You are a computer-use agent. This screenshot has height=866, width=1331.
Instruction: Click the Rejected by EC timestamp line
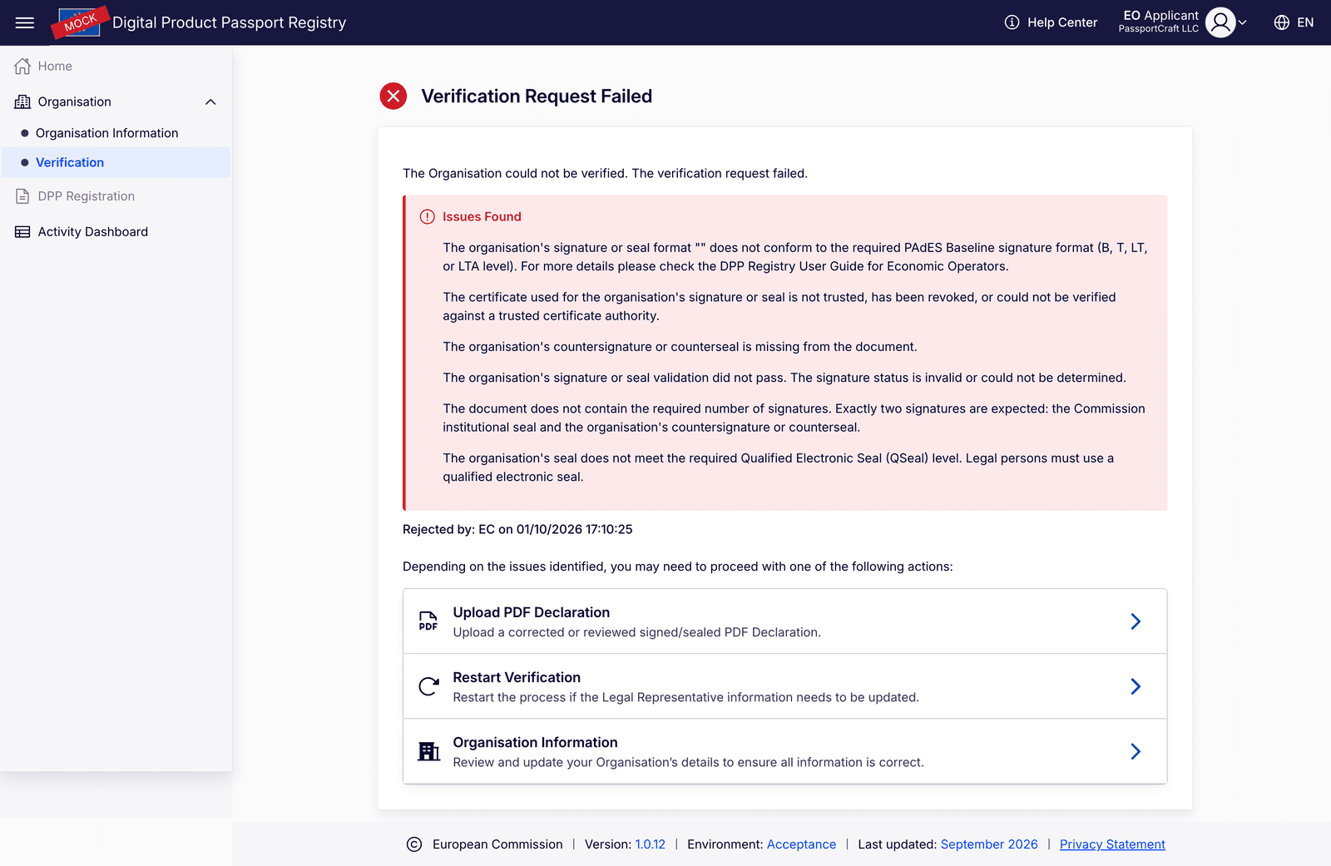click(x=517, y=529)
